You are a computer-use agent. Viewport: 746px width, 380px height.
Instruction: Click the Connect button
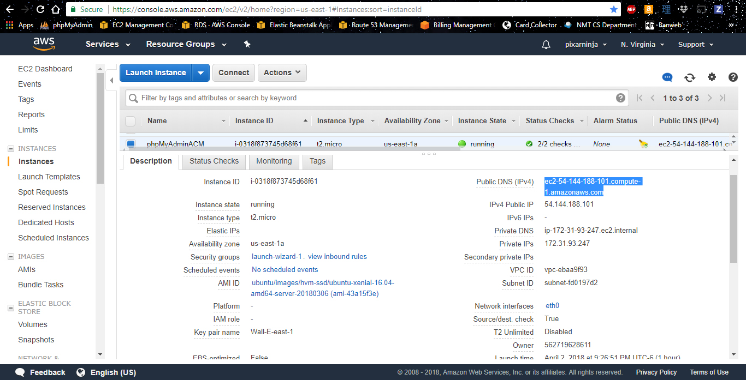click(x=234, y=73)
